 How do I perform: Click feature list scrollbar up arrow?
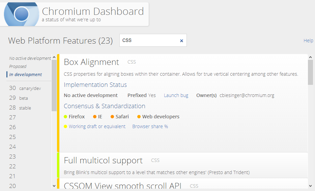pos(310,57)
